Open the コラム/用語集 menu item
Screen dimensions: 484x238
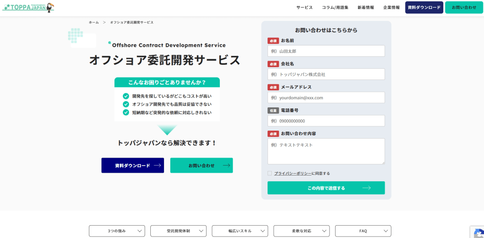tap(335, 8)
